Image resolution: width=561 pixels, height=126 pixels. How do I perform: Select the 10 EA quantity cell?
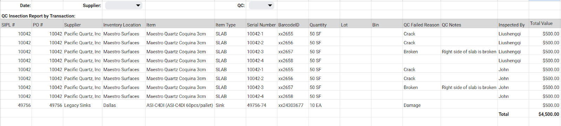(x=324, y=105)
